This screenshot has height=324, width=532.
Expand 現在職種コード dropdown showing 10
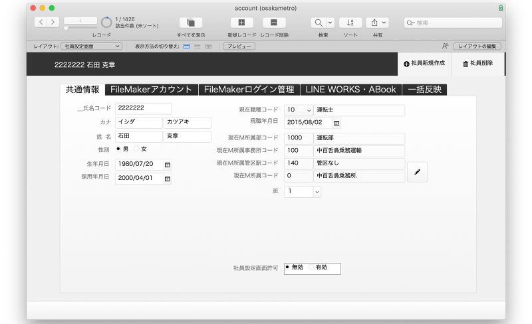point(309,110)
